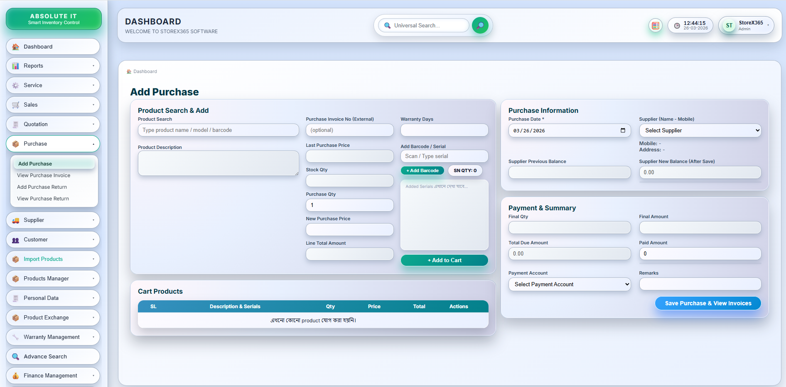
Task: Click the Save Purchase & View Invoices button
Action: tap(707, 303)
